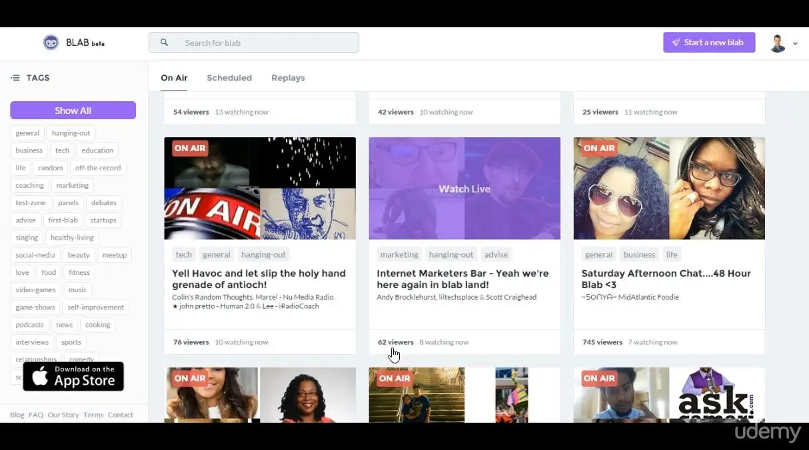Open the Scheduled tab
This screenshot has height=450, width=809.
(229, 78)
